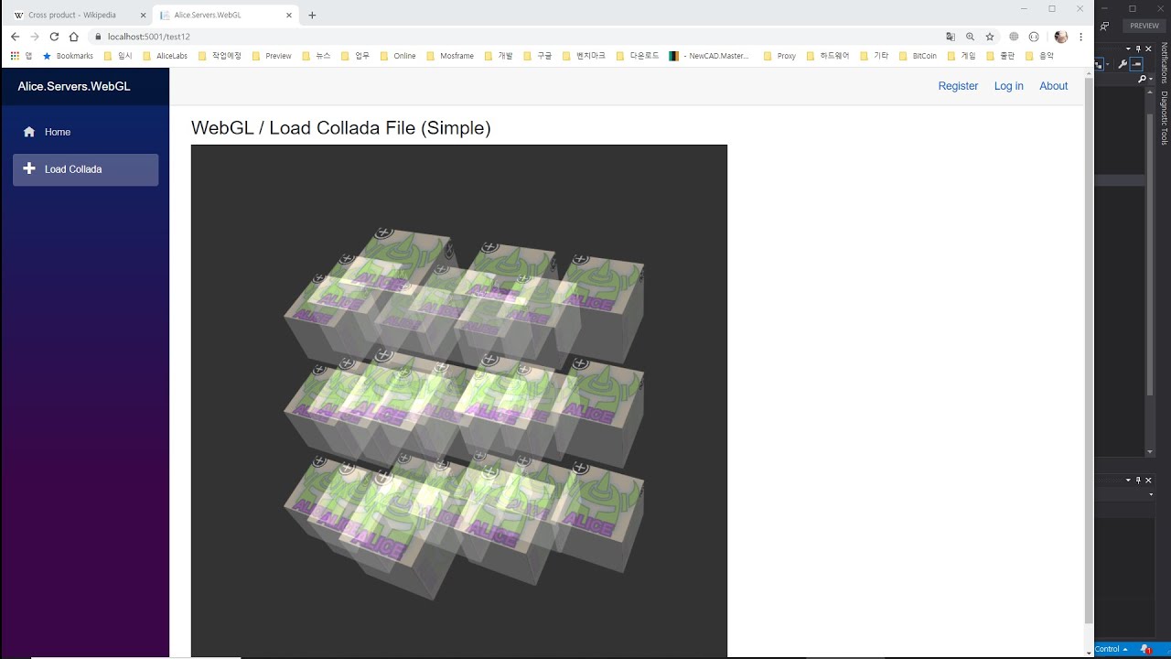Screen dimensions: 1171x659
Task: Click the page scrollbar down arrow
Action: pos(1089,653)
